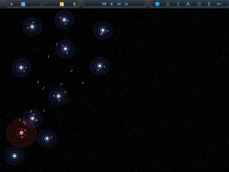Click the blue play arrow icon in toolbar
Image resolution: width=229 pixels, height=172 pixels.
click(x=220, y=4)
